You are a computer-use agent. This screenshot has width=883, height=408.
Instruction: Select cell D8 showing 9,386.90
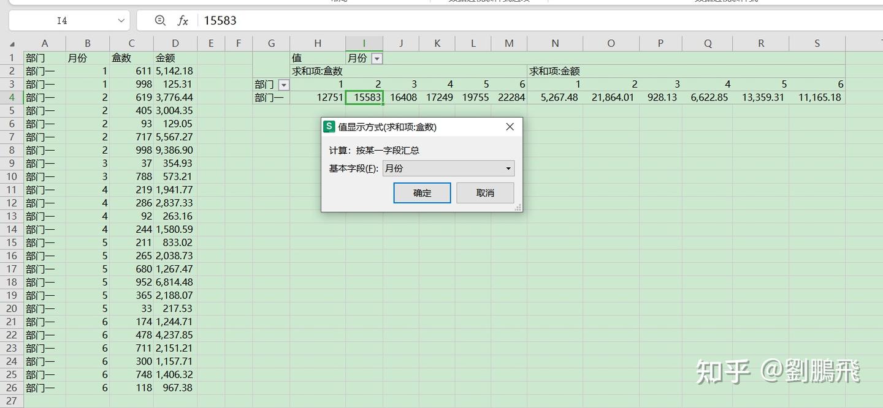(x=175, y=150)
